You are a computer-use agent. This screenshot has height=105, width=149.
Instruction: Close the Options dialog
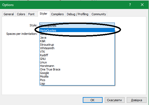click(x=142, y=5)
